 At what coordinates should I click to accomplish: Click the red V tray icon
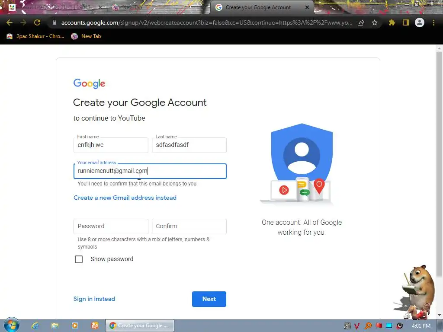click(357, 326)
